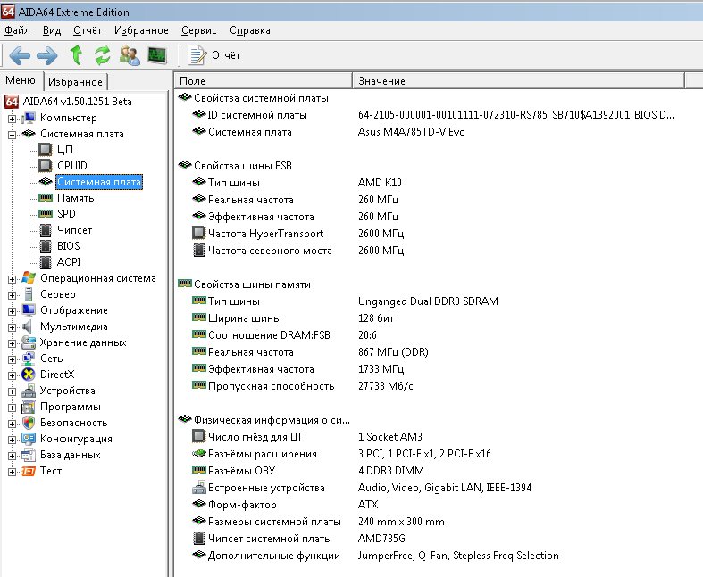The image size is (703, 577).
Task: Click the Значение column header
Action: click(x=519, y=81)
